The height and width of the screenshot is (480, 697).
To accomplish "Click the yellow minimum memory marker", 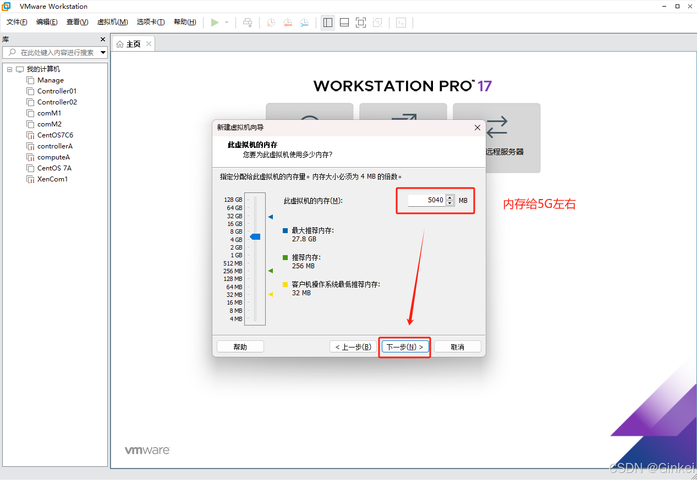I will (x=271, y=295).
